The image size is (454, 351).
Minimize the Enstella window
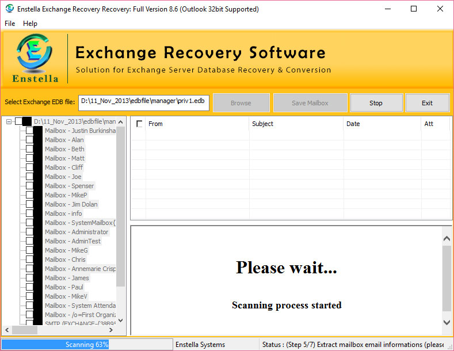tap(388, 9)
